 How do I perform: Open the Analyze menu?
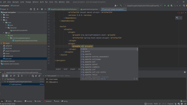[x=28, y=2]
